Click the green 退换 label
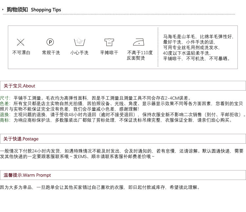 tap(5, 115)
